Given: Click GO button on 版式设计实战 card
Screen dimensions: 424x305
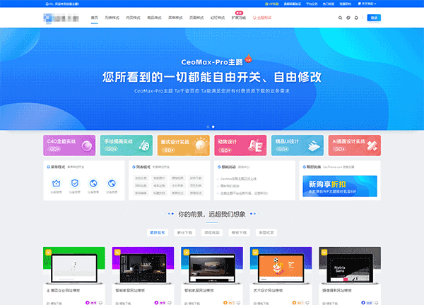Looking at the screenshot, I should click(168, 150).
